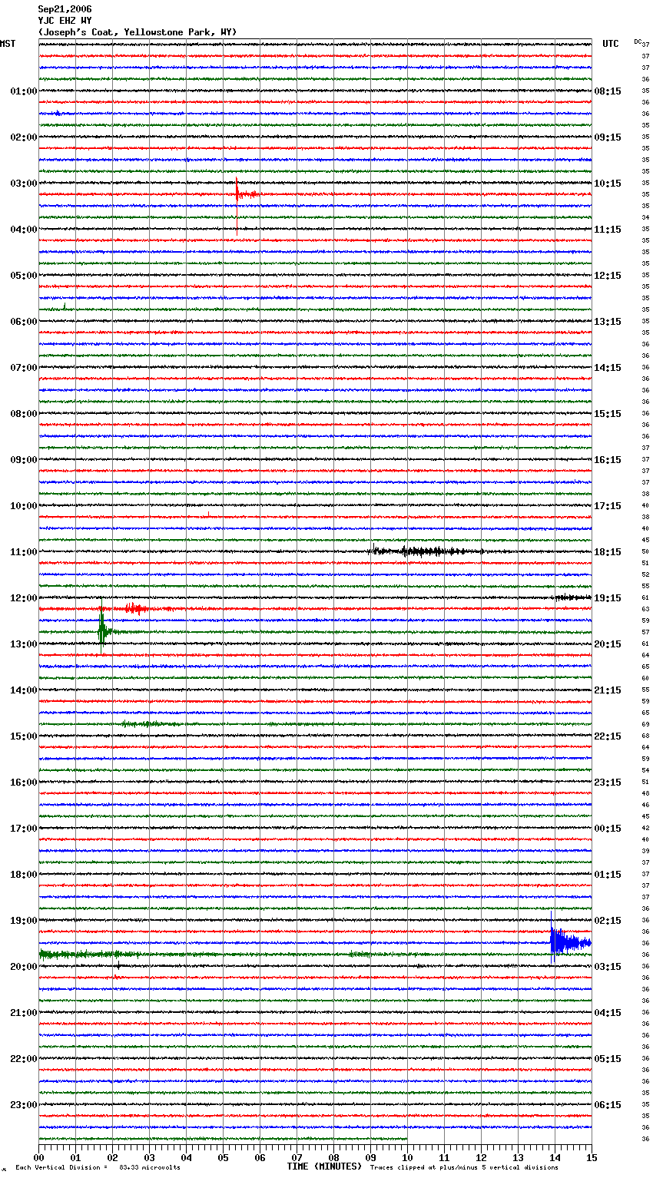The width and height of the screenshot is (653, 1178).
Task: Select the 01:00 MST time label
Action: [x=24, y=91]
